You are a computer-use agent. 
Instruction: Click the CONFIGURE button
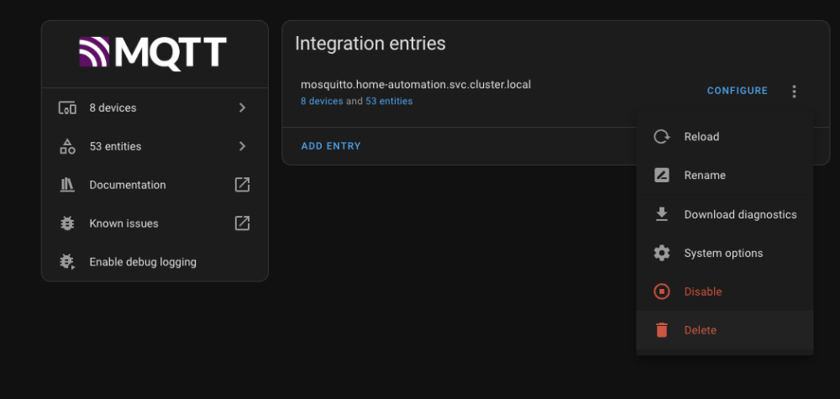(x=738, y=91)
